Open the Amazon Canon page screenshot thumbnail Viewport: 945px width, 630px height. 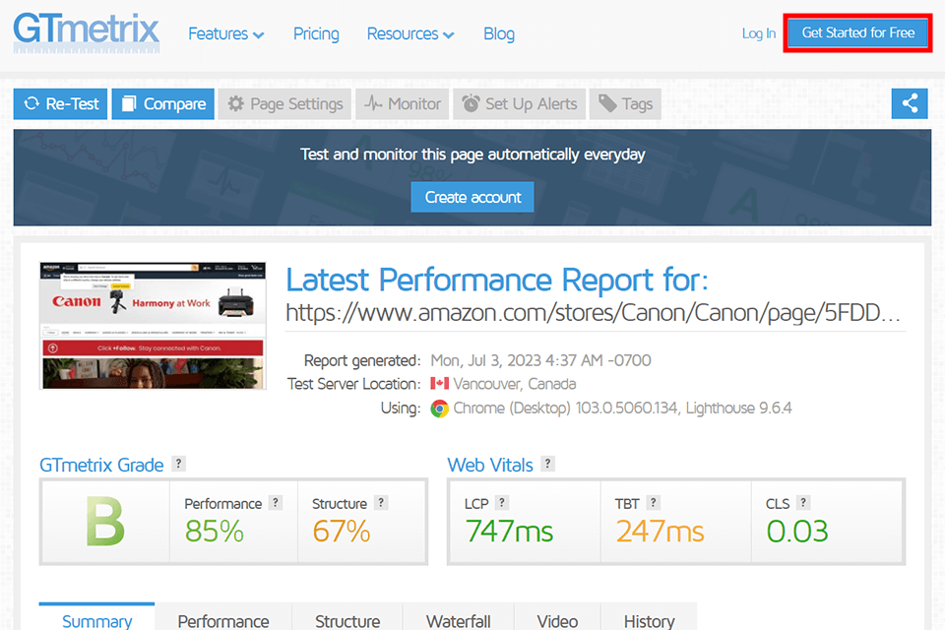[x=154, y=326]
